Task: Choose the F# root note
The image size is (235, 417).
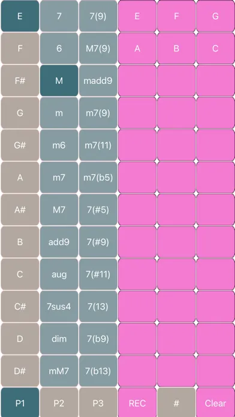Action: 20,80
